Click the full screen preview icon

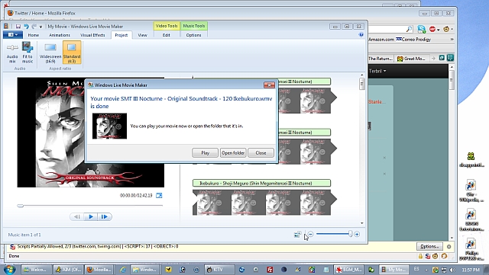click(159, 195)
